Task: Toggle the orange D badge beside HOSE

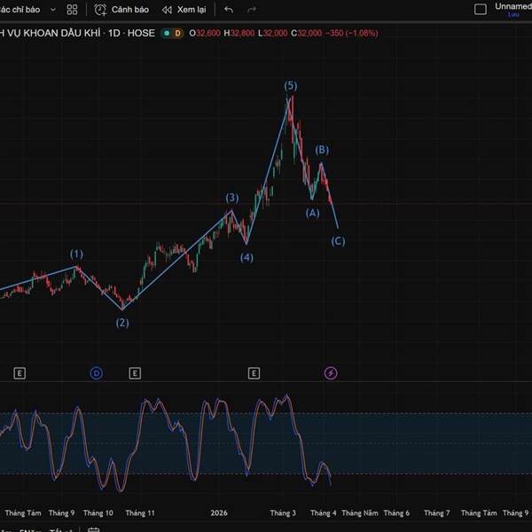Action: (177, 33)
